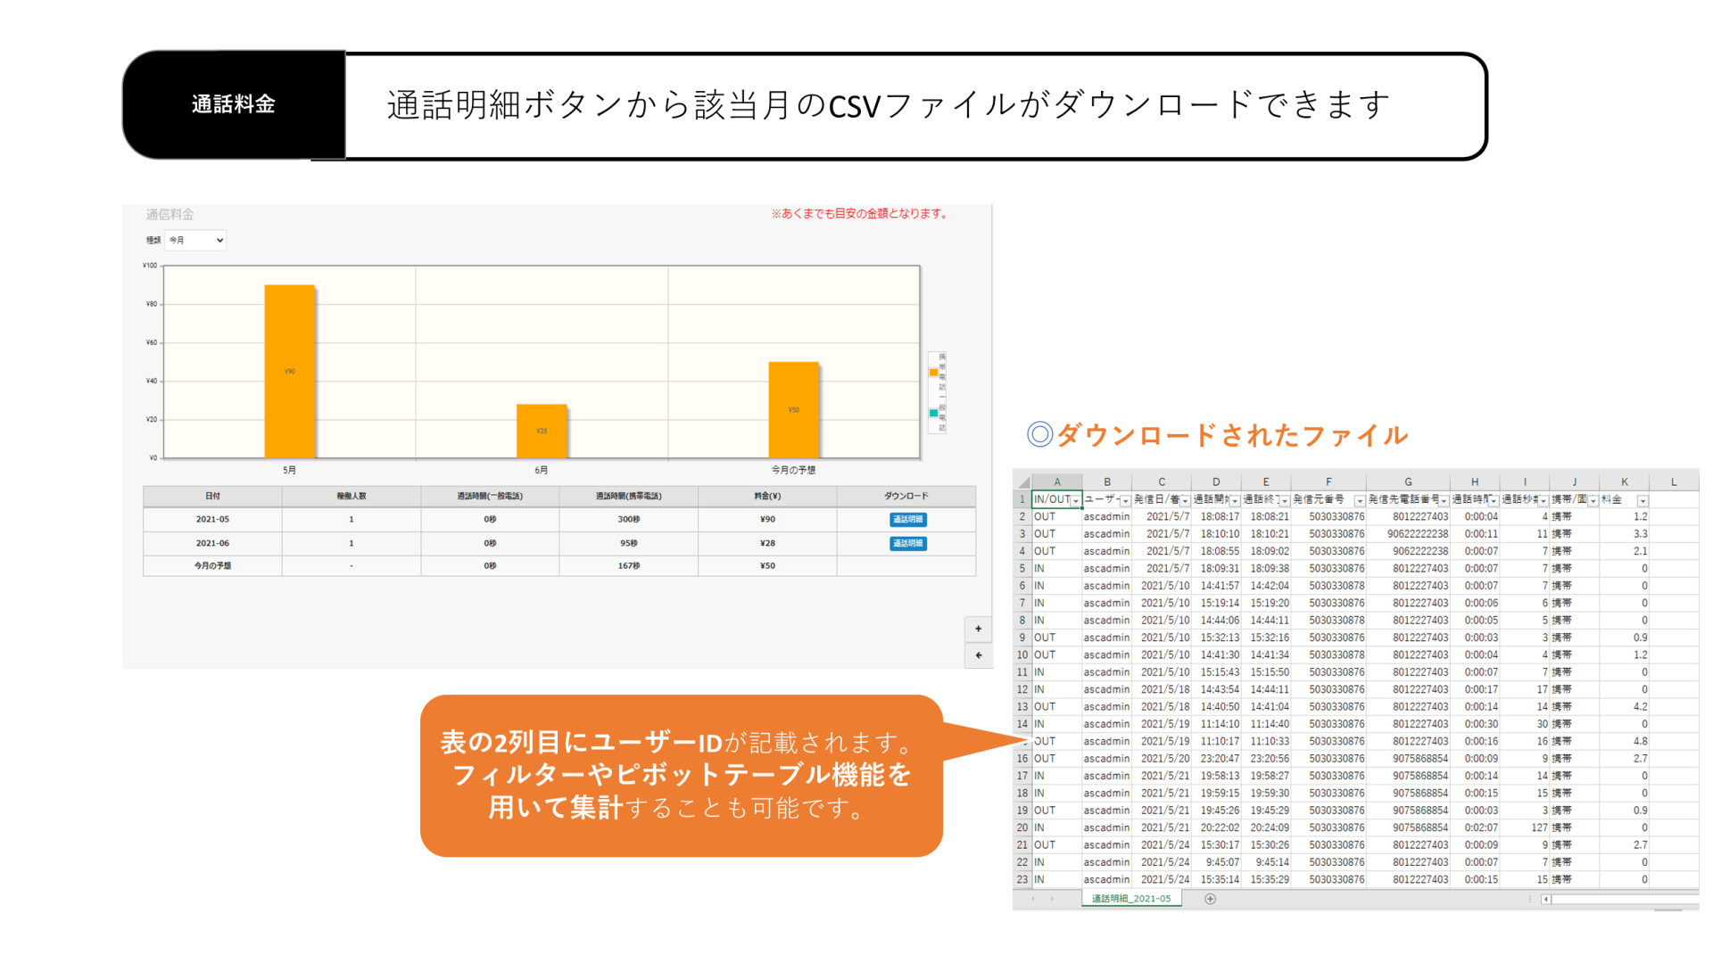This screenshot has height=963, width=1713.
Task: Select row 10 header in spreadsheet
Action: pos(1022,654)
